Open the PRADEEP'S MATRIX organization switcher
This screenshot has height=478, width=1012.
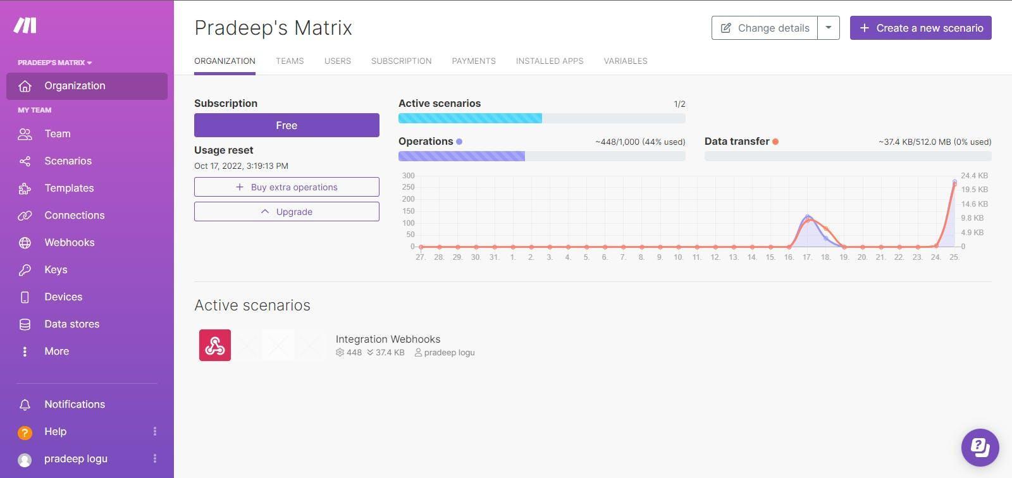point(55,63)
